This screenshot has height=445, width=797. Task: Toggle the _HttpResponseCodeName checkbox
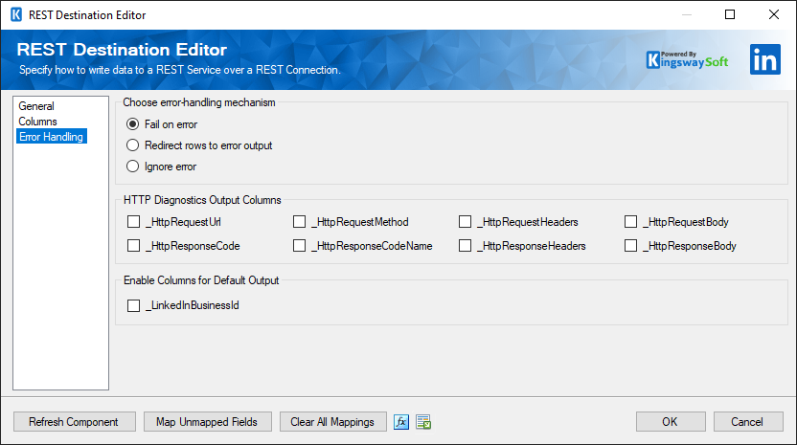click(x=300, y=245)
